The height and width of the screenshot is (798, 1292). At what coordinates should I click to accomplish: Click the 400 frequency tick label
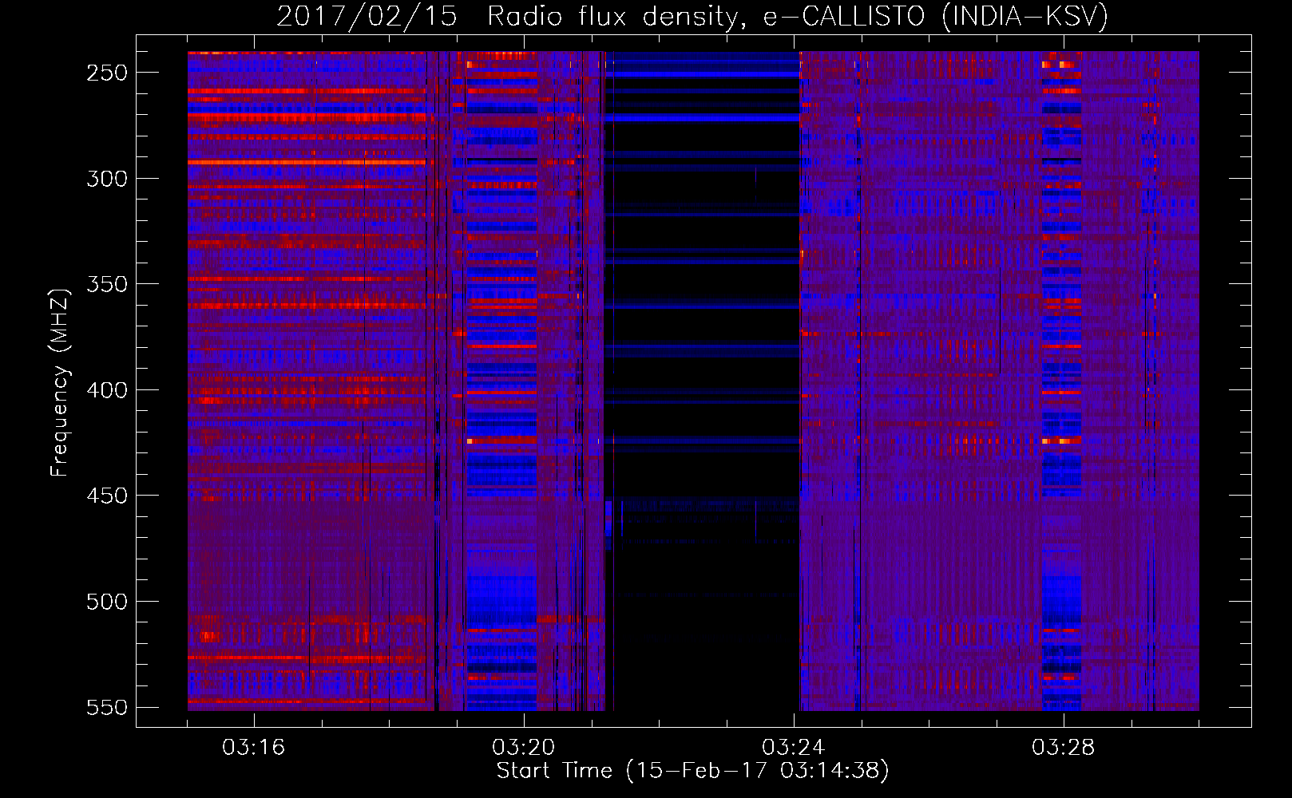tap(107, 390)
